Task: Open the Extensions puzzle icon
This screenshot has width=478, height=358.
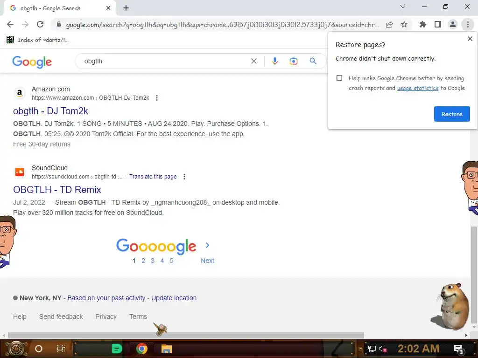Action: 422,24
